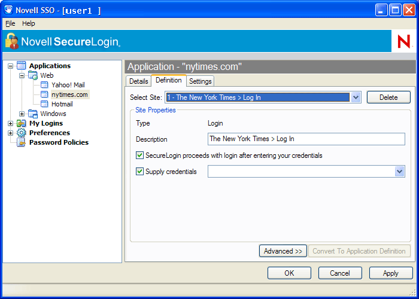Select My Logins label in tree

click(46, 123)
